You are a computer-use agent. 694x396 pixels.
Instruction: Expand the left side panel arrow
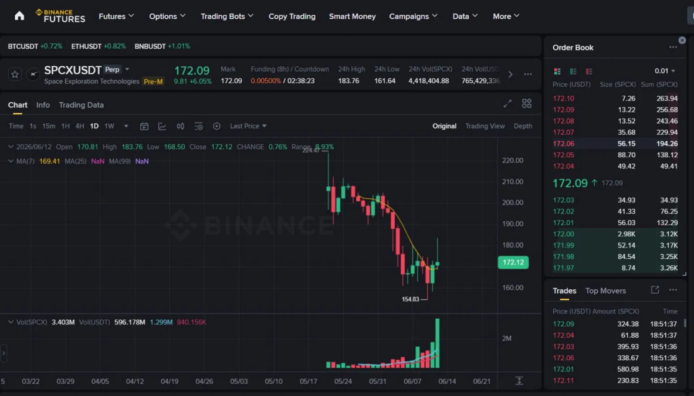click(4, 353)
